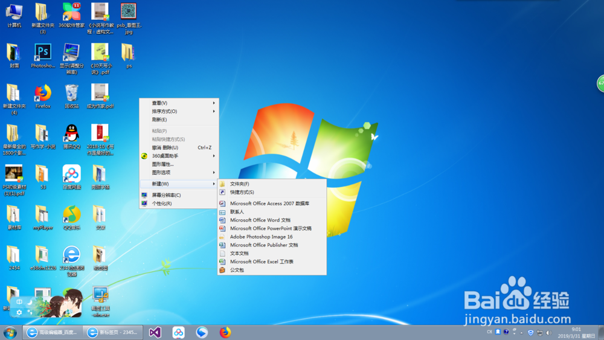Image resolution: width=604 pixels, height=340 pixels.
Task: Open 图形属性... from context menu
Action: 179,164
